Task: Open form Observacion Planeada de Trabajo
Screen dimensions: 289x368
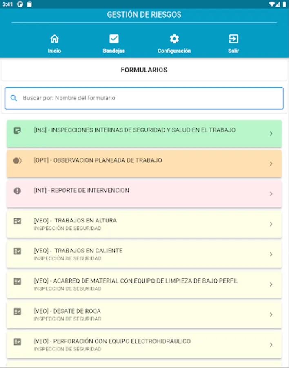Action: [144, 164]
